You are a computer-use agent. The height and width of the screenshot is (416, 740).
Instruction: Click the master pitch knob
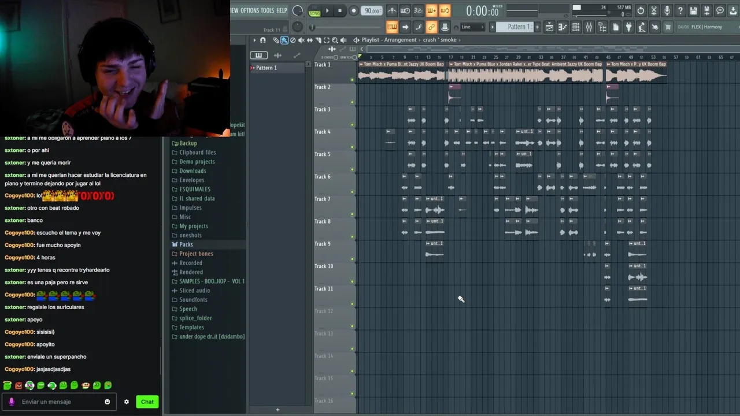[x=297, y=27]
